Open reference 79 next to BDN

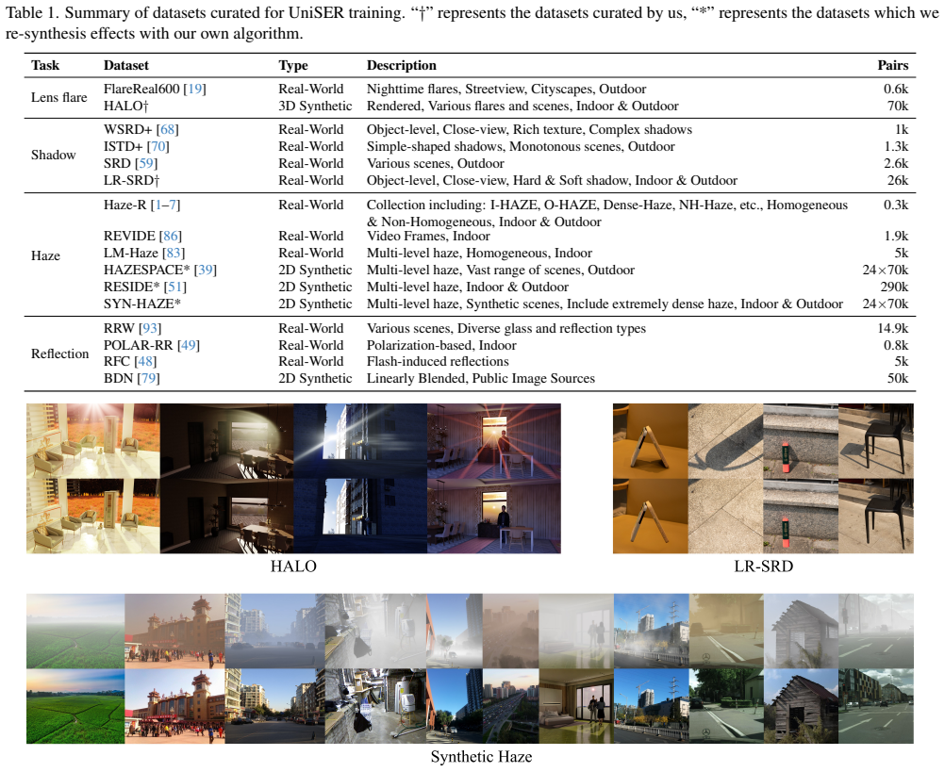148,378
